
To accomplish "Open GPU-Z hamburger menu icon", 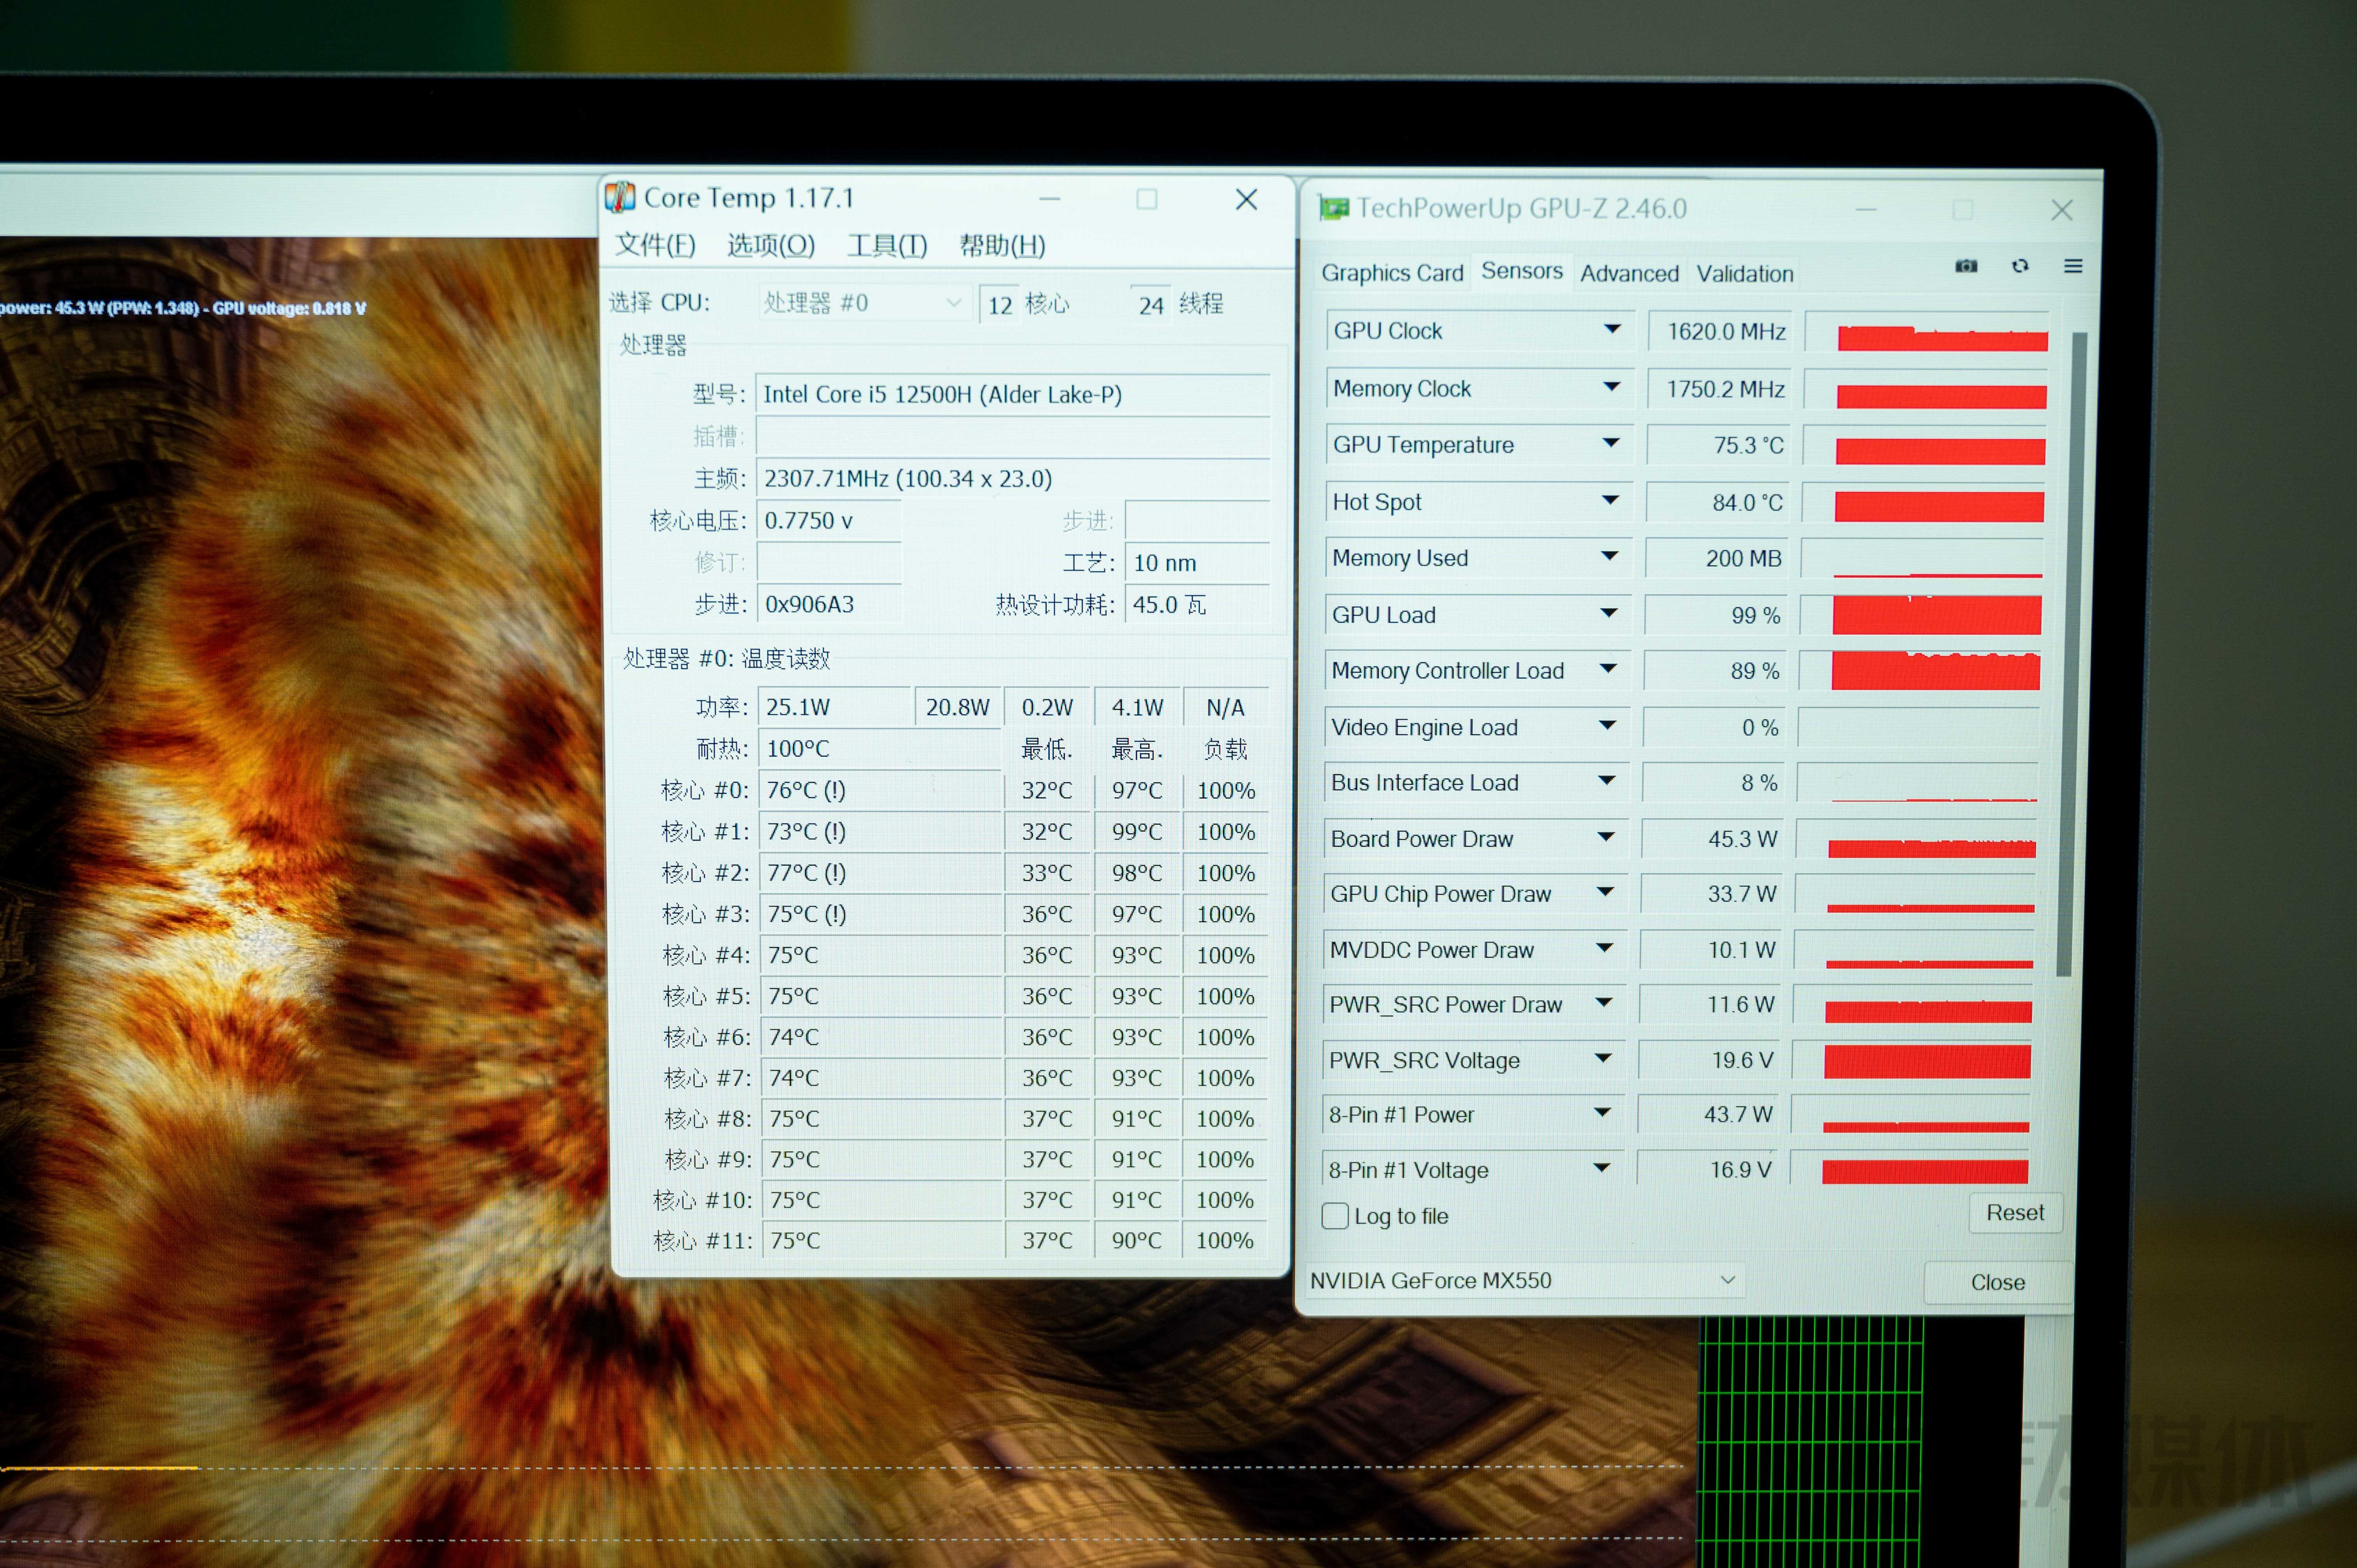I will tap(2073, 266).
